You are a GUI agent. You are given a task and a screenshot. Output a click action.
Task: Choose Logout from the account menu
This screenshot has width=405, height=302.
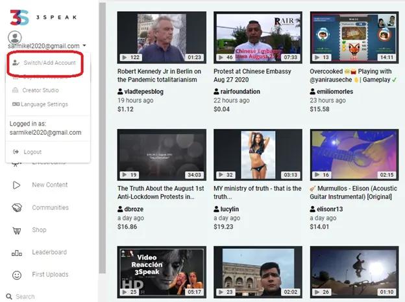(27, 152)
